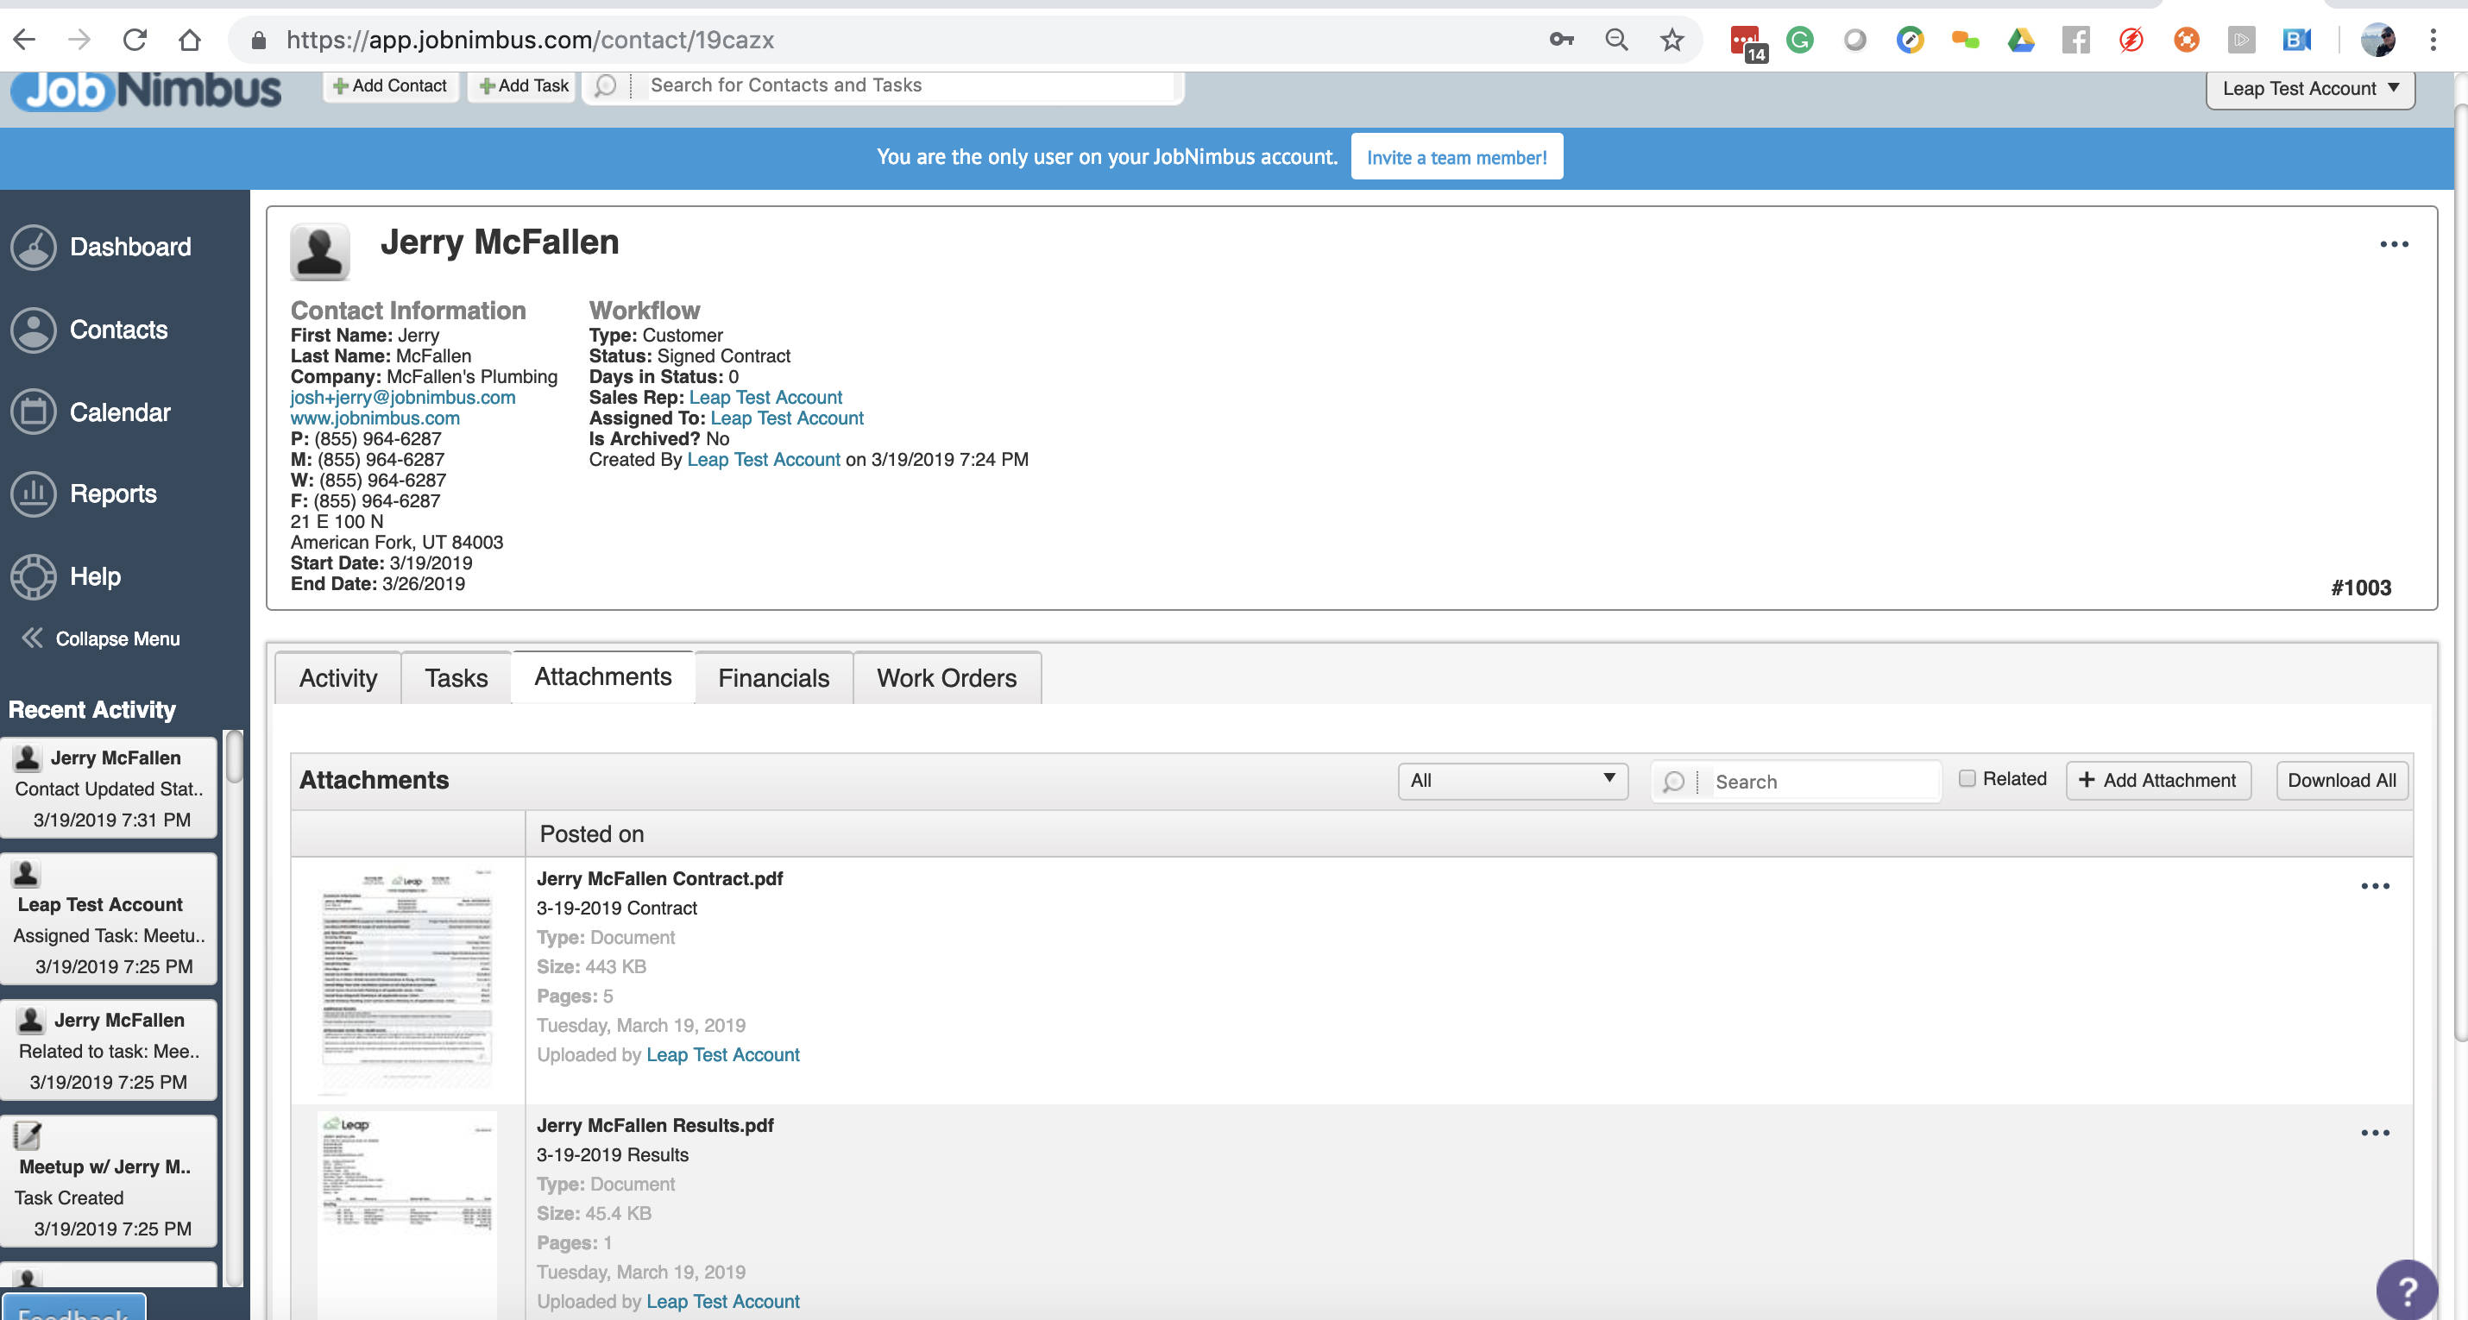The height and width of the screenshot is (1320, 2468).
Task: Expand the Leap Test Account dropdown
Action: click(2310, 89)
